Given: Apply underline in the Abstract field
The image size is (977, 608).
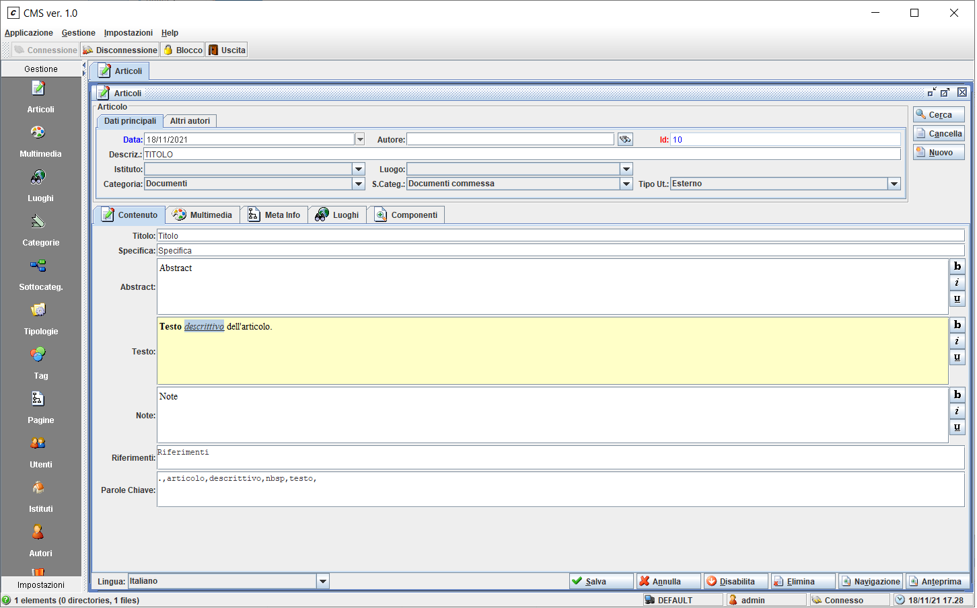Looking at the screenshot, I should point(957,299).
